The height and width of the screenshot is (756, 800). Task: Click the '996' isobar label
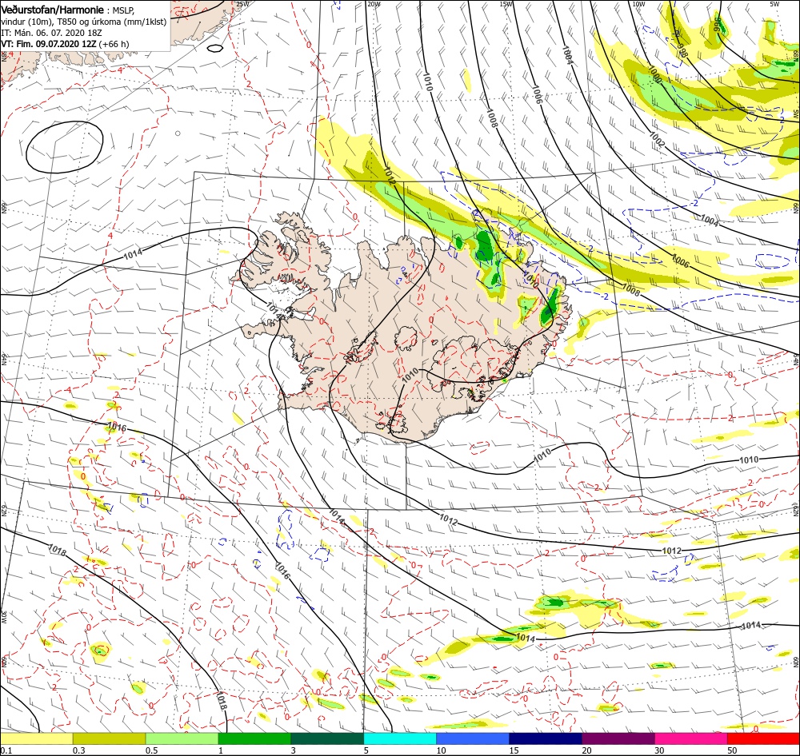pyautogui.click(x=718, y=25)
